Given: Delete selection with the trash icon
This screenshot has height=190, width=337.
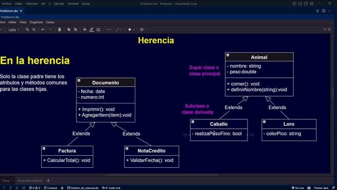Looking at the screenshot, I should tap(60, 30).
